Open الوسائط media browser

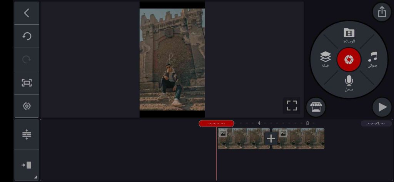tap(349, 35)
